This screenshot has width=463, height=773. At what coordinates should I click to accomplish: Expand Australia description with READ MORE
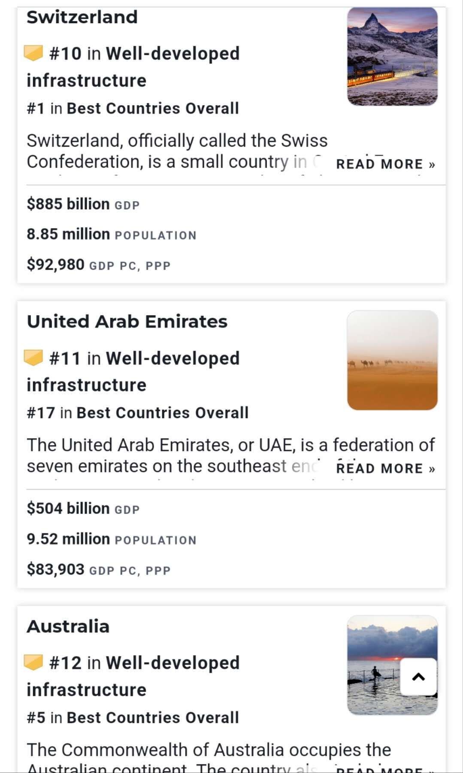tap(385, 769)
